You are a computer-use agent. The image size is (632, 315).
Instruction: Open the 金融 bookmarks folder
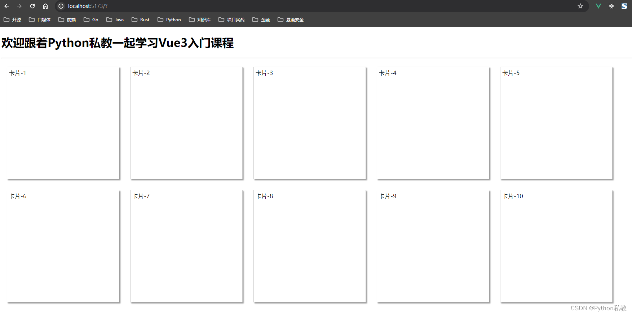pos(261,19)
